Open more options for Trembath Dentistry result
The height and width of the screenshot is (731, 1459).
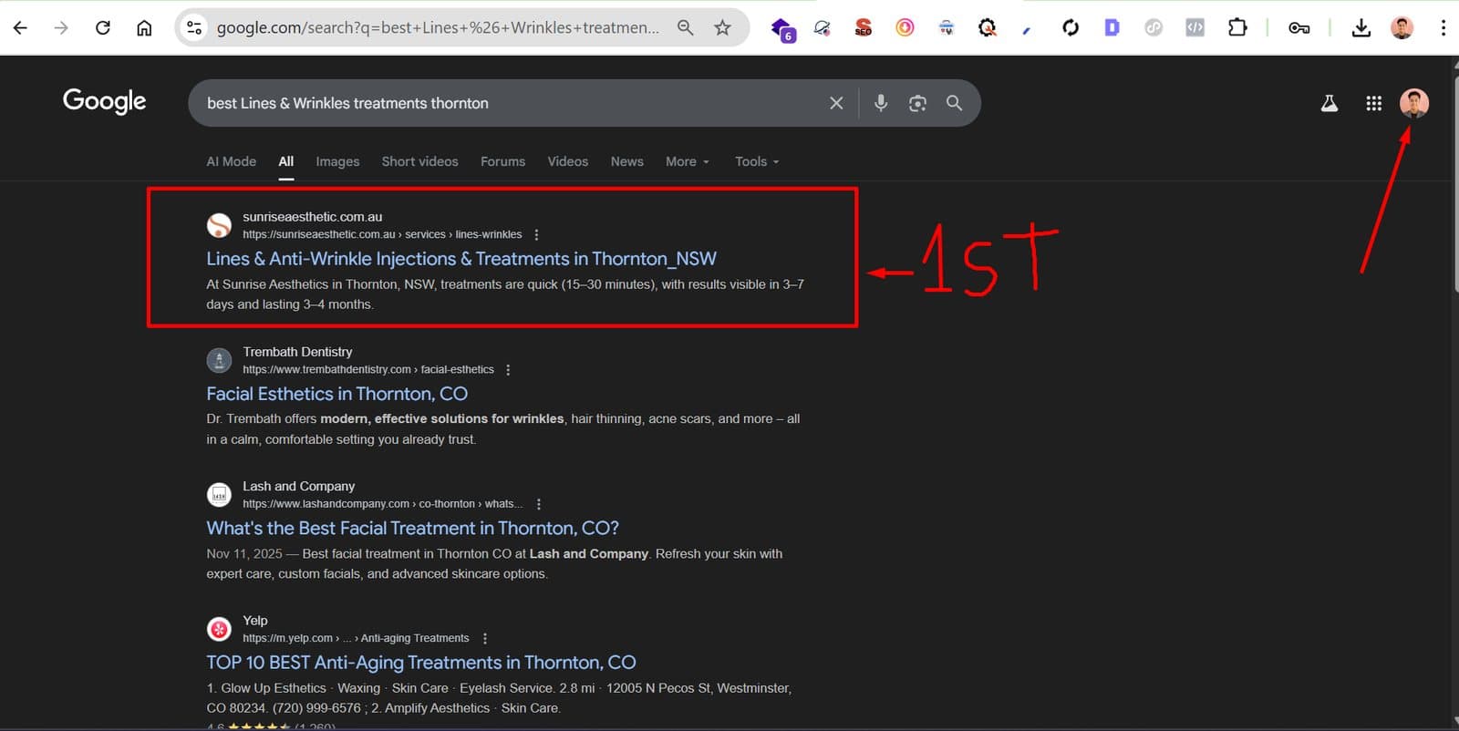click(x=508, y=369)
